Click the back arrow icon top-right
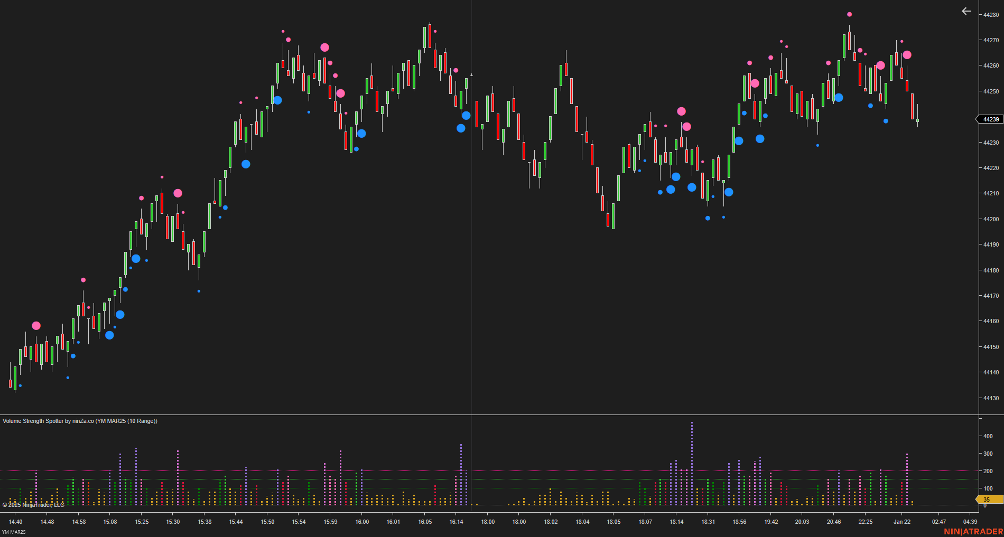 point(966,11)
